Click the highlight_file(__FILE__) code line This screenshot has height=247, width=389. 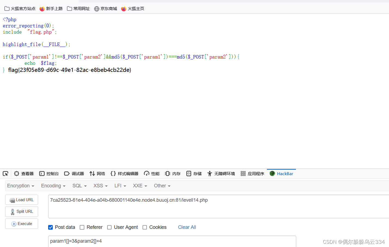point(36,44)
